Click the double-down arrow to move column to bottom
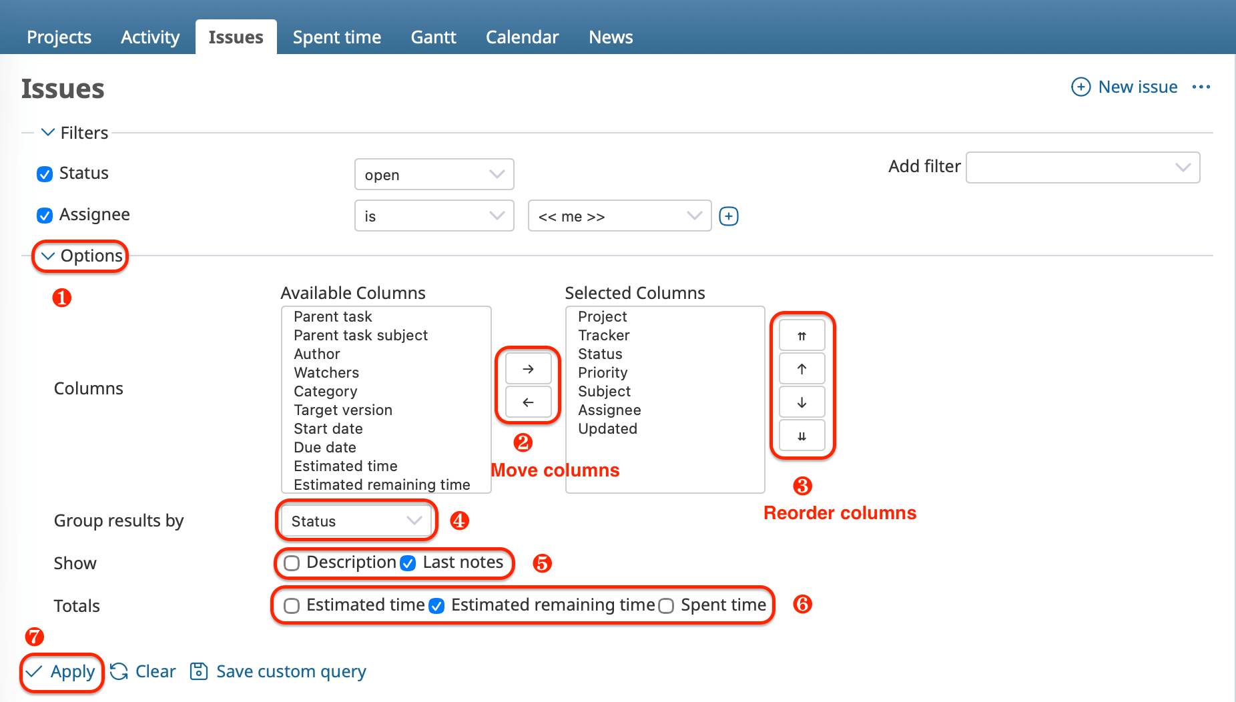Image resolution: width=1236 pixels, height=702 pixels. (801, 435)
